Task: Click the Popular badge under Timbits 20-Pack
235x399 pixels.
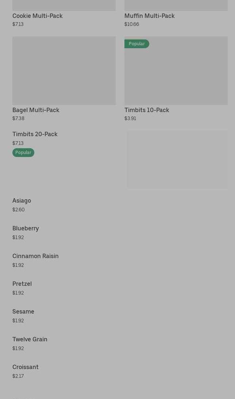Action: click(x=23, y=153)
